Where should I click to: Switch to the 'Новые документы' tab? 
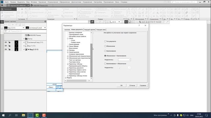[77, 29]
